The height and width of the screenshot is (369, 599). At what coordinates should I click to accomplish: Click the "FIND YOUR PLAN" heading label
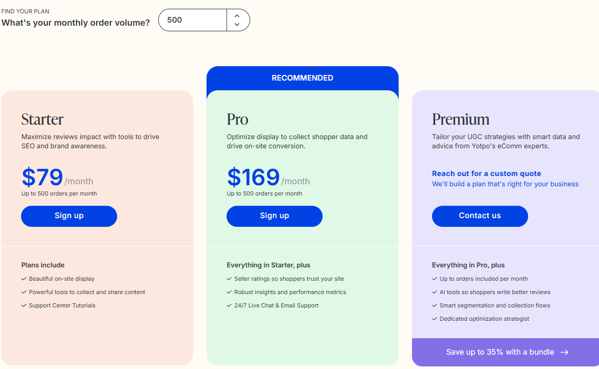point(25,11)
